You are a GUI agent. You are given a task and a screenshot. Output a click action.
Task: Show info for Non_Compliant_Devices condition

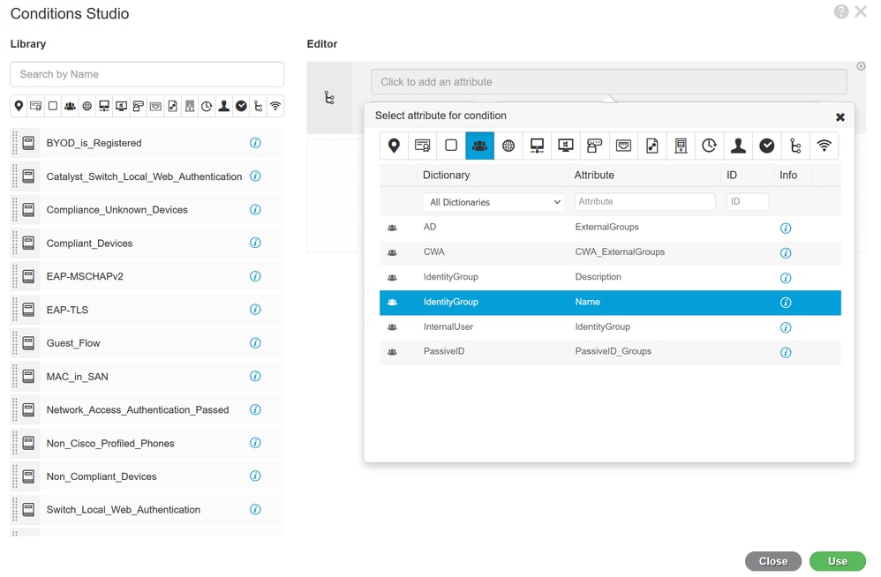[255, 476]
